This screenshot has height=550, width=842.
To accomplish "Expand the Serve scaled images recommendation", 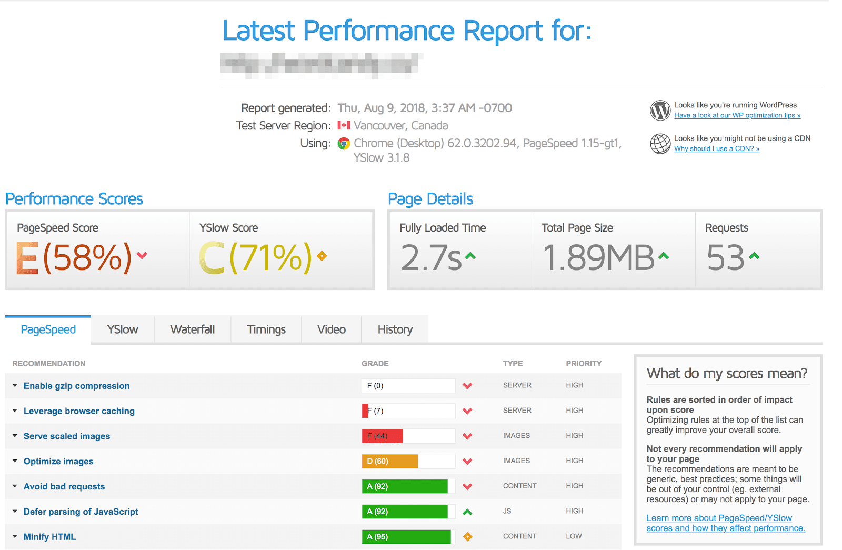I will coord(67,436).
